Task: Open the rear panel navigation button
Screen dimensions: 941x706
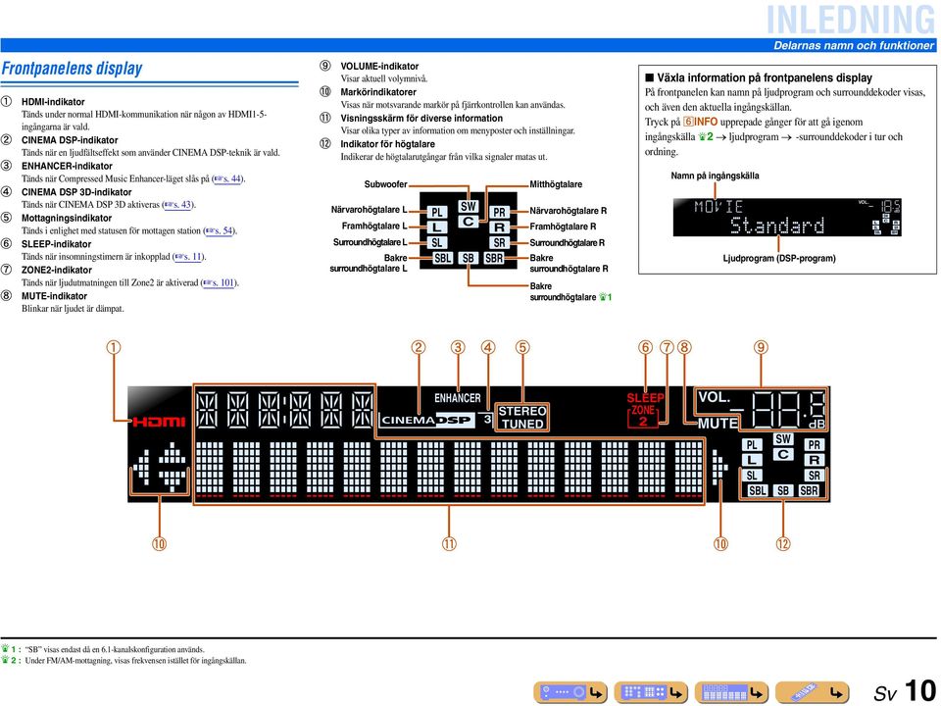Action: click(x=651, y=692)
